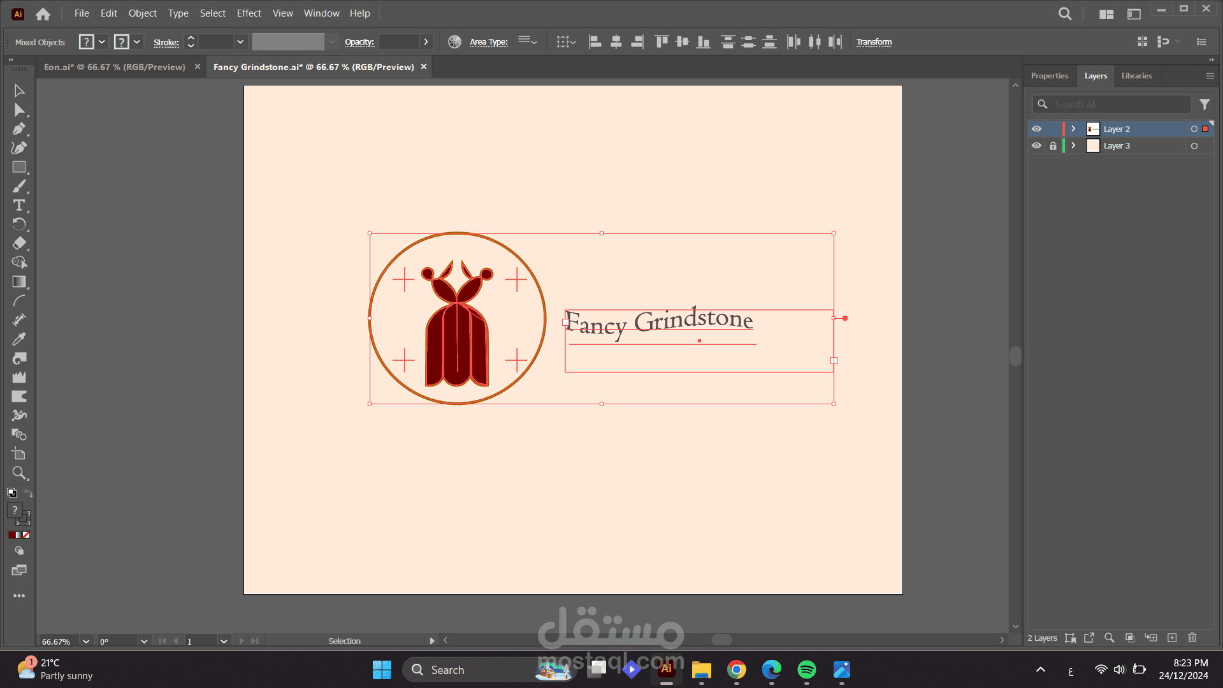Open the File menu
The height and width of the screenshot is (688, 1223).
82,13
